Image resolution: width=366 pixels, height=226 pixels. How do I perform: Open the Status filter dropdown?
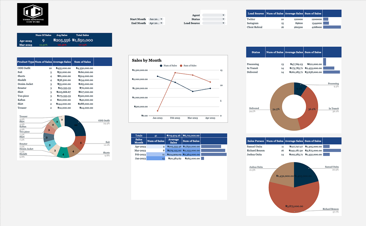[x=214, y=19]
